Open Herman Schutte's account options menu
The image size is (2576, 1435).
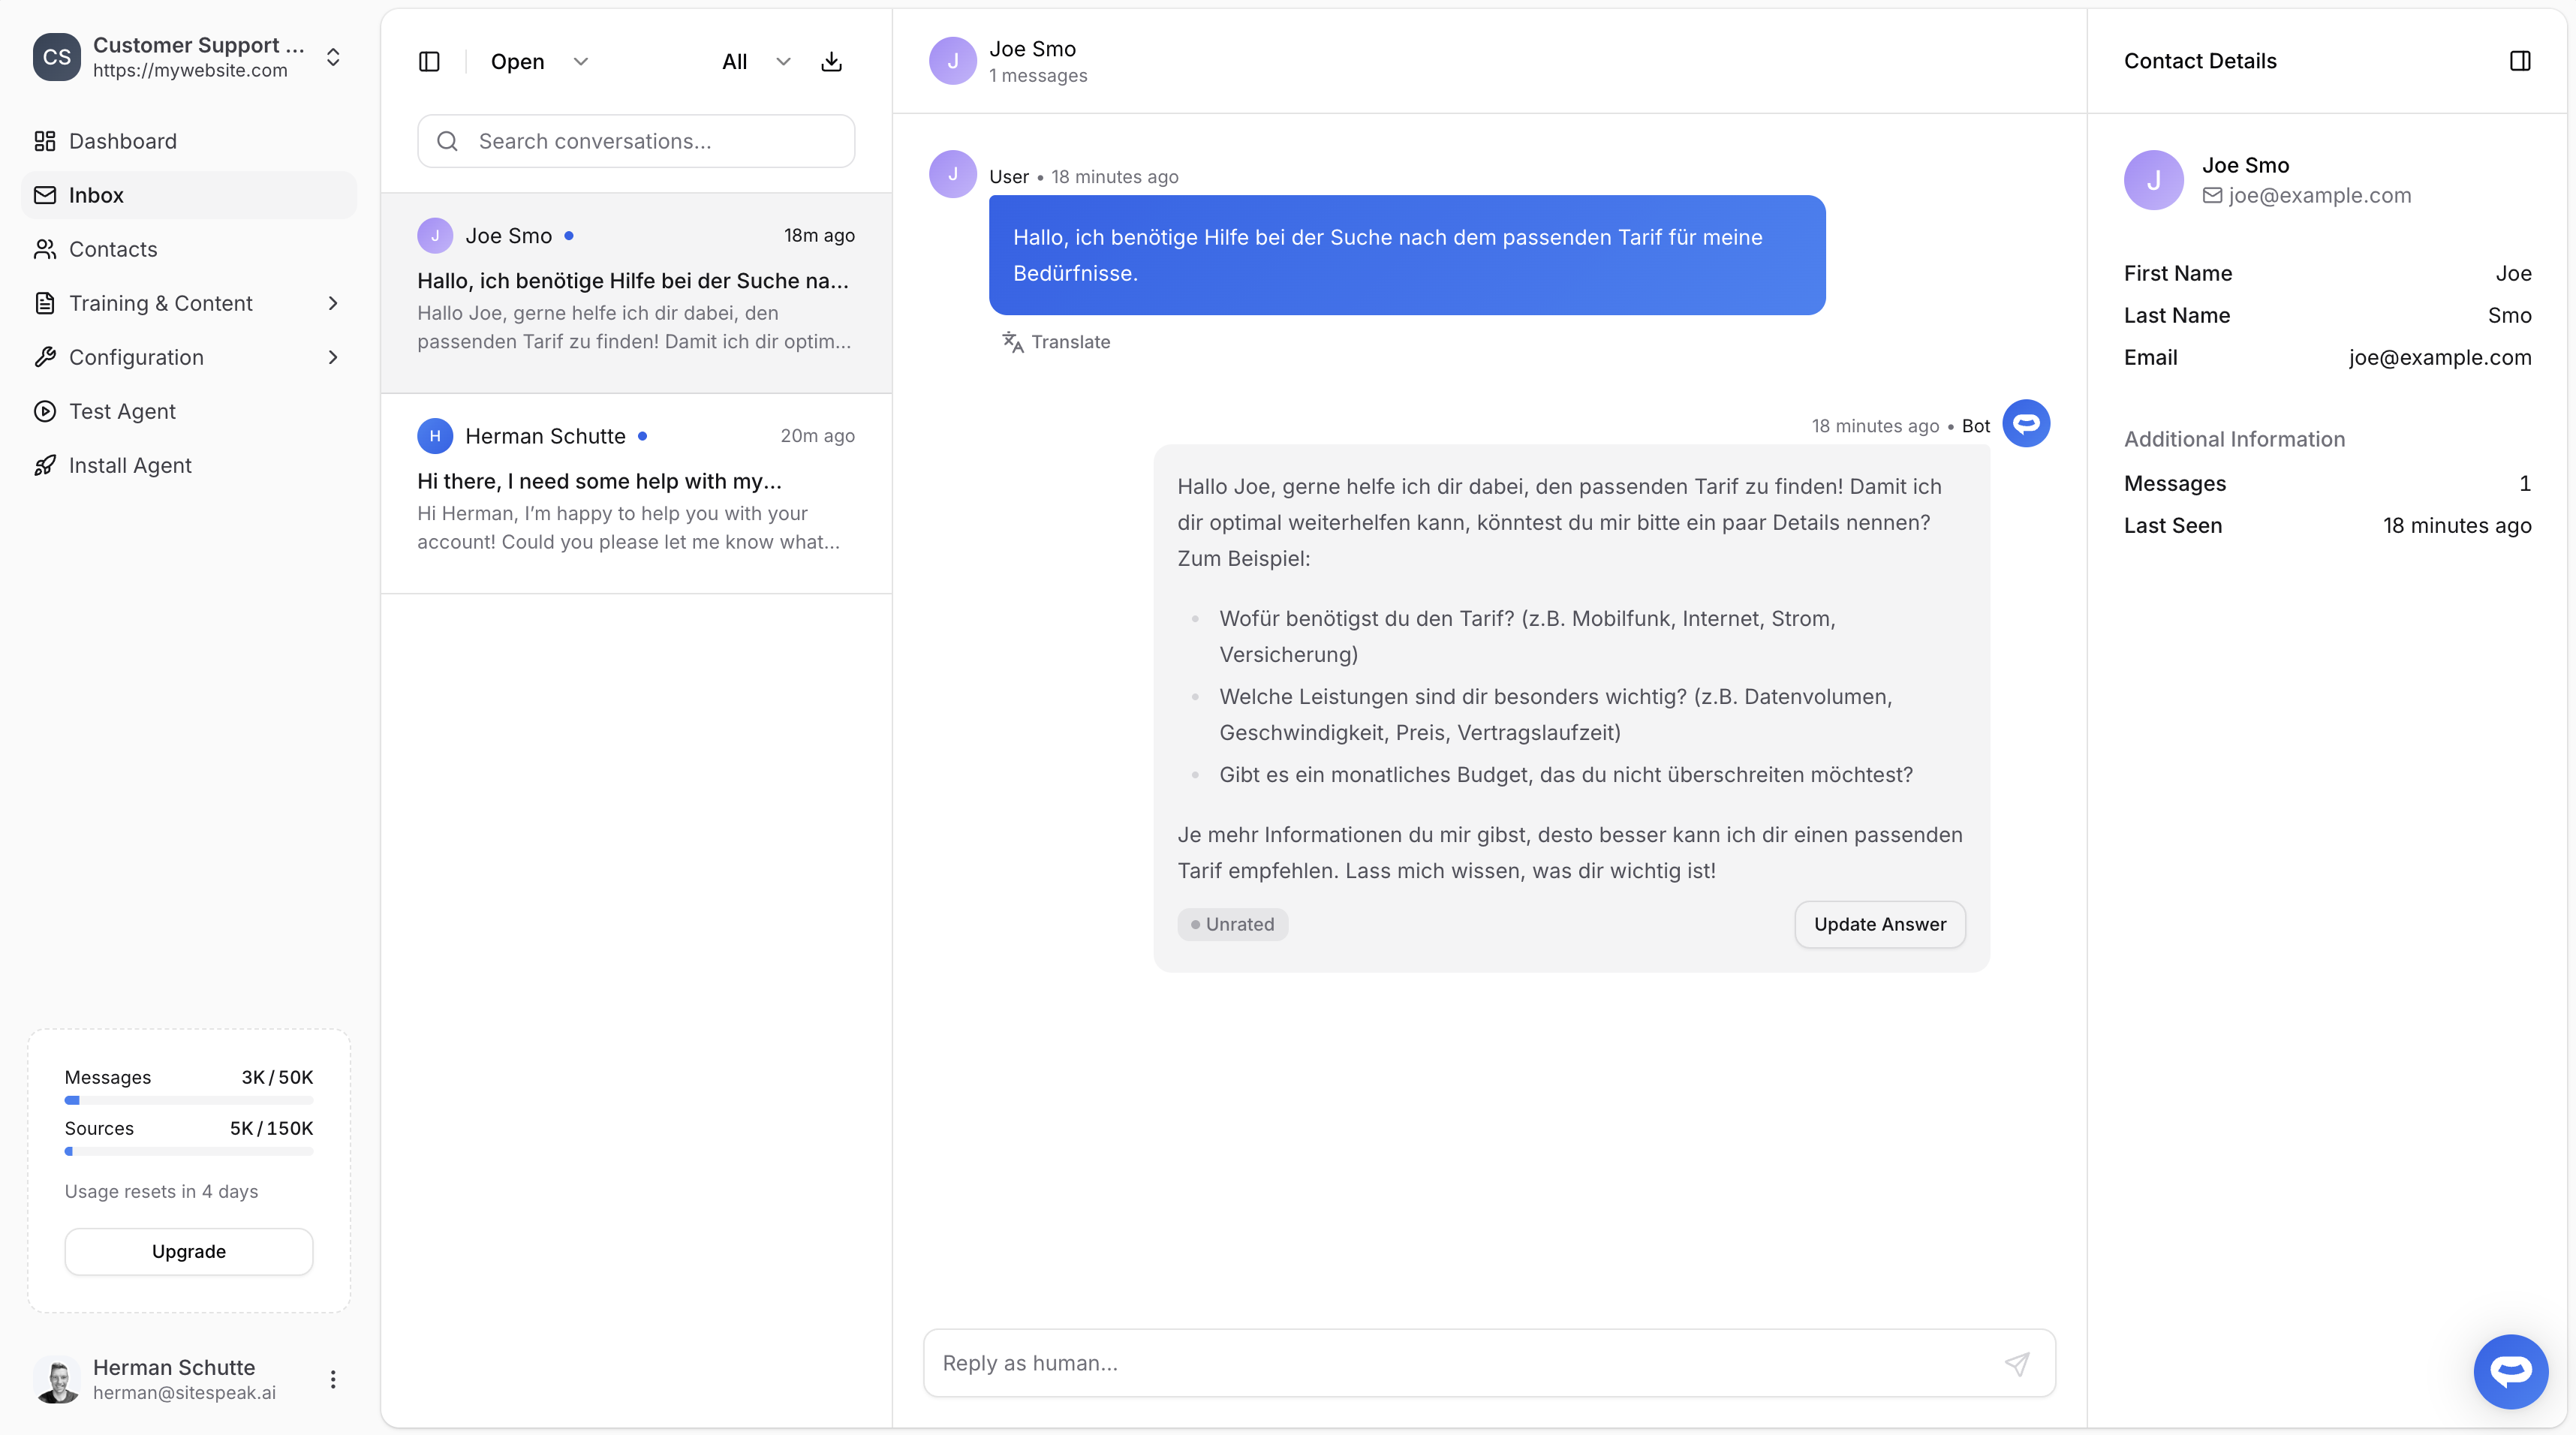pos(332,1379)
